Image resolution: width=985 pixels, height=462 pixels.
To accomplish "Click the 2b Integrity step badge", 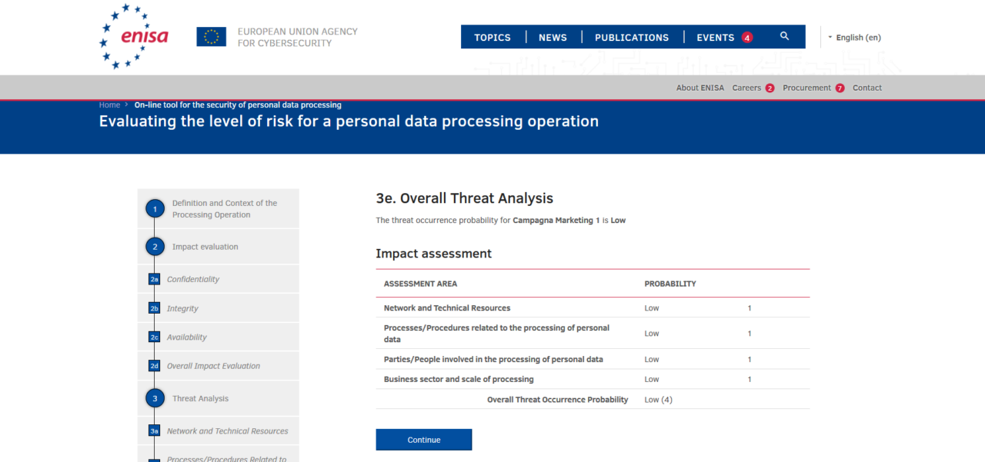I will tap(154, 307).
